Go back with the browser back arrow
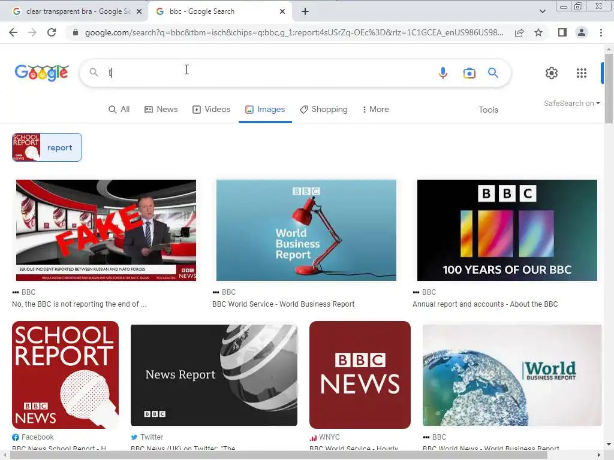Image resolution: width=614 pixels, height=460 pixels. point(13,32)
